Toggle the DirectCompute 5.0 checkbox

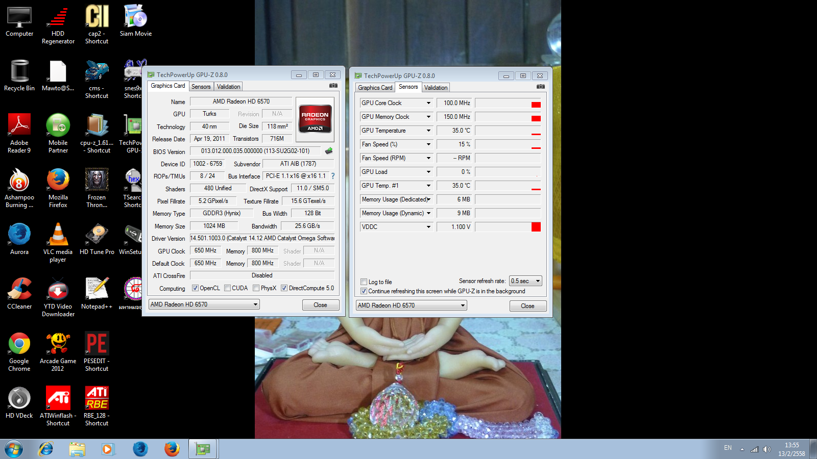(x=284, y=288)
